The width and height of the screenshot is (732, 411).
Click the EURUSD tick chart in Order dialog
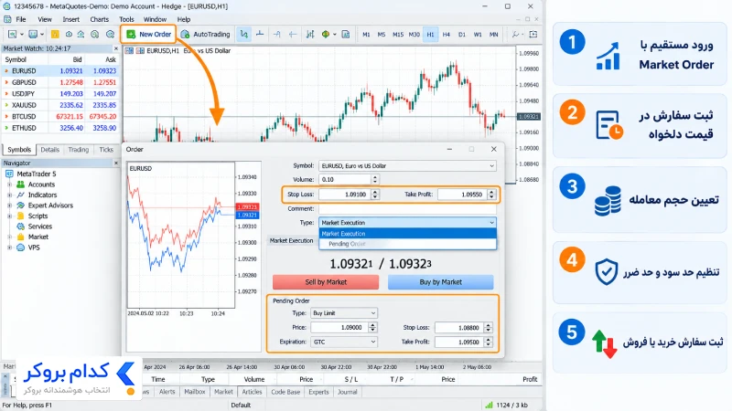tap(181, 236)
